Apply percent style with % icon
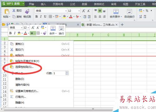This screenshot has width=156, height=112. [x=147, y=11]
